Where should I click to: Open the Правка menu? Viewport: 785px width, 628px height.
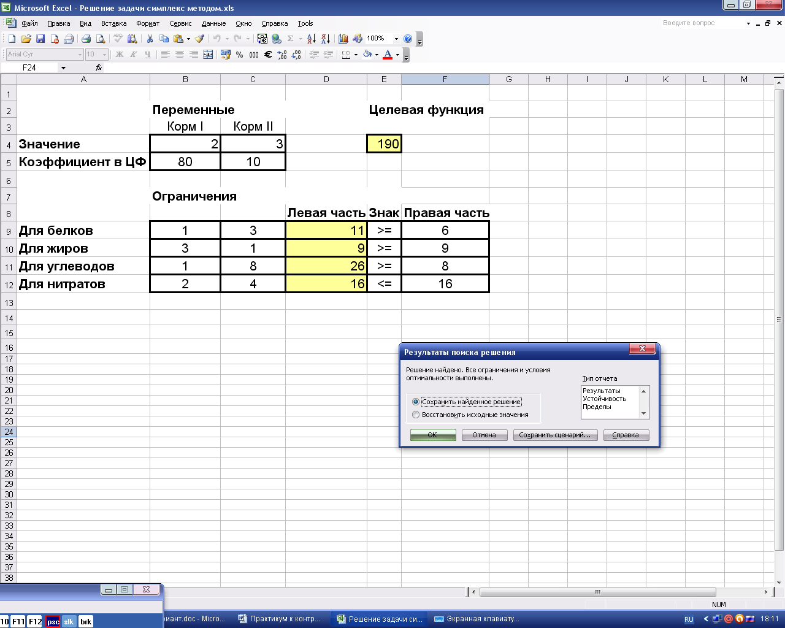click(x=59, y=23)
